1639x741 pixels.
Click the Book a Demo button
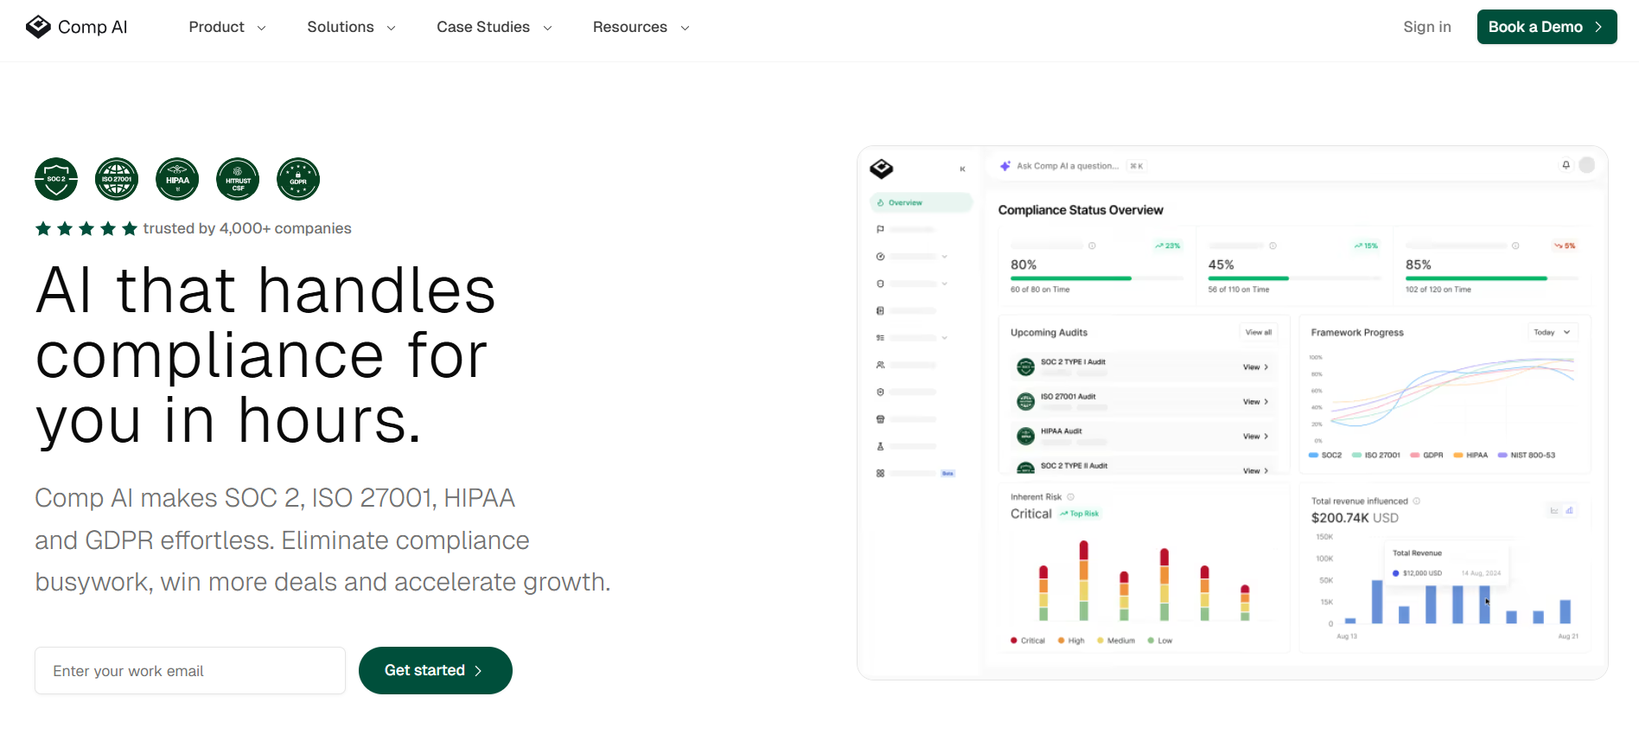[1547, 27]
